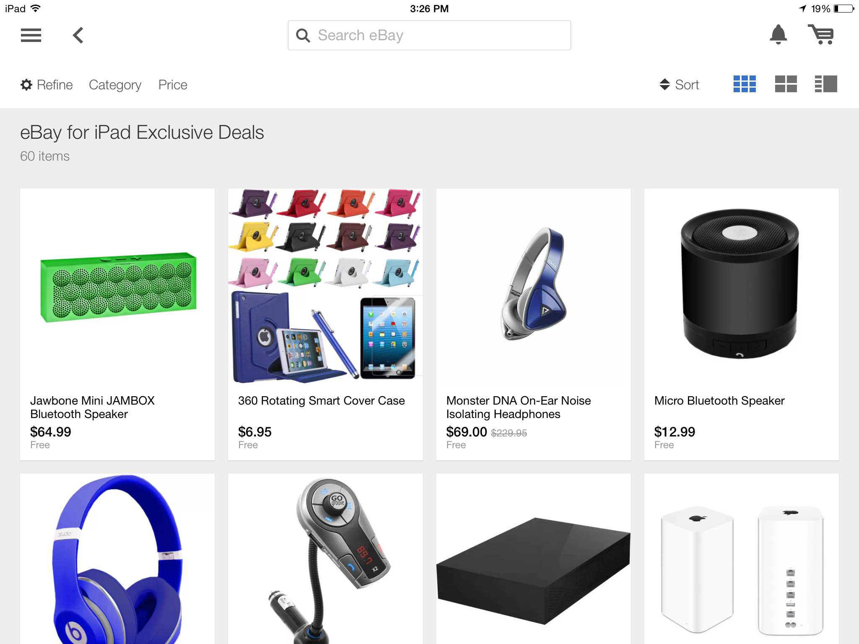Expand the Price filter
The image size is (859, 644).
[173, 85]
